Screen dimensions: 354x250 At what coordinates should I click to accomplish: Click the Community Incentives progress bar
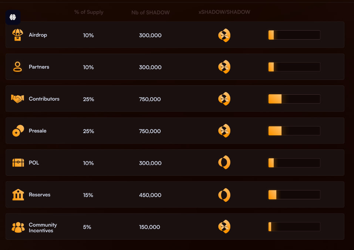tap(294, 227)
